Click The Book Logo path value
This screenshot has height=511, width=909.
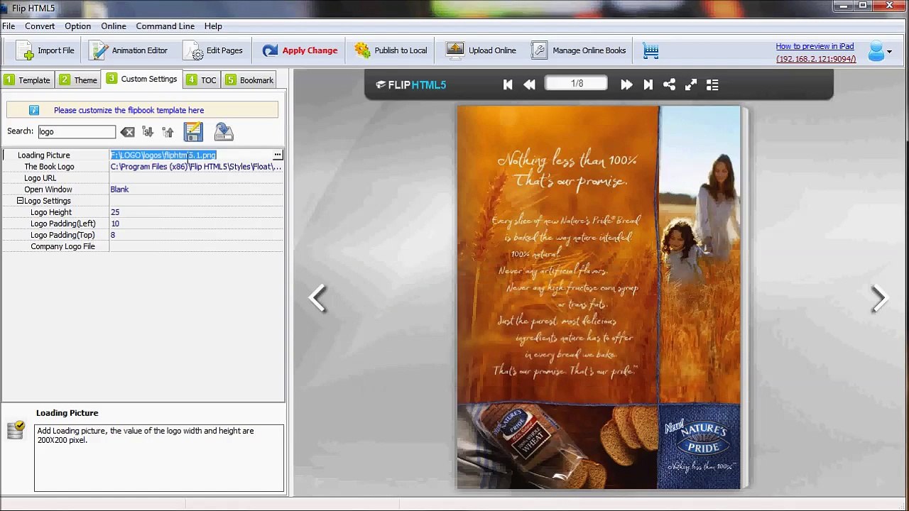click(x=196, y=167)
